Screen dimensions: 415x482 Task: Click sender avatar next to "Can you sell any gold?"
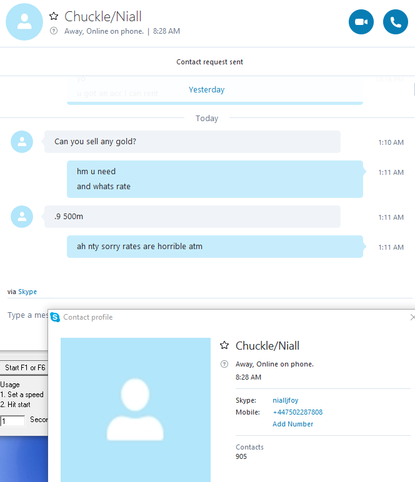[x=22, y=142]
